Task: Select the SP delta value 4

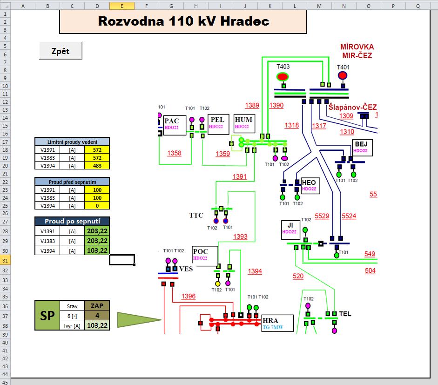Action: point(97,316)
